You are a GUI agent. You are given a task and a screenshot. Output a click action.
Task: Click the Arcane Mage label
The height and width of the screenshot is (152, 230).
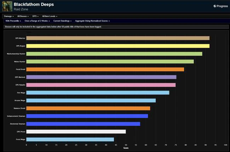(20, 100)
